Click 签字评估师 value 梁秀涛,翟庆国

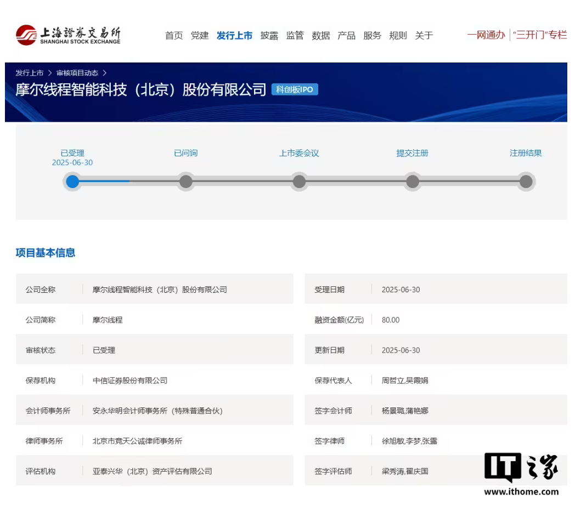[405, 471]
